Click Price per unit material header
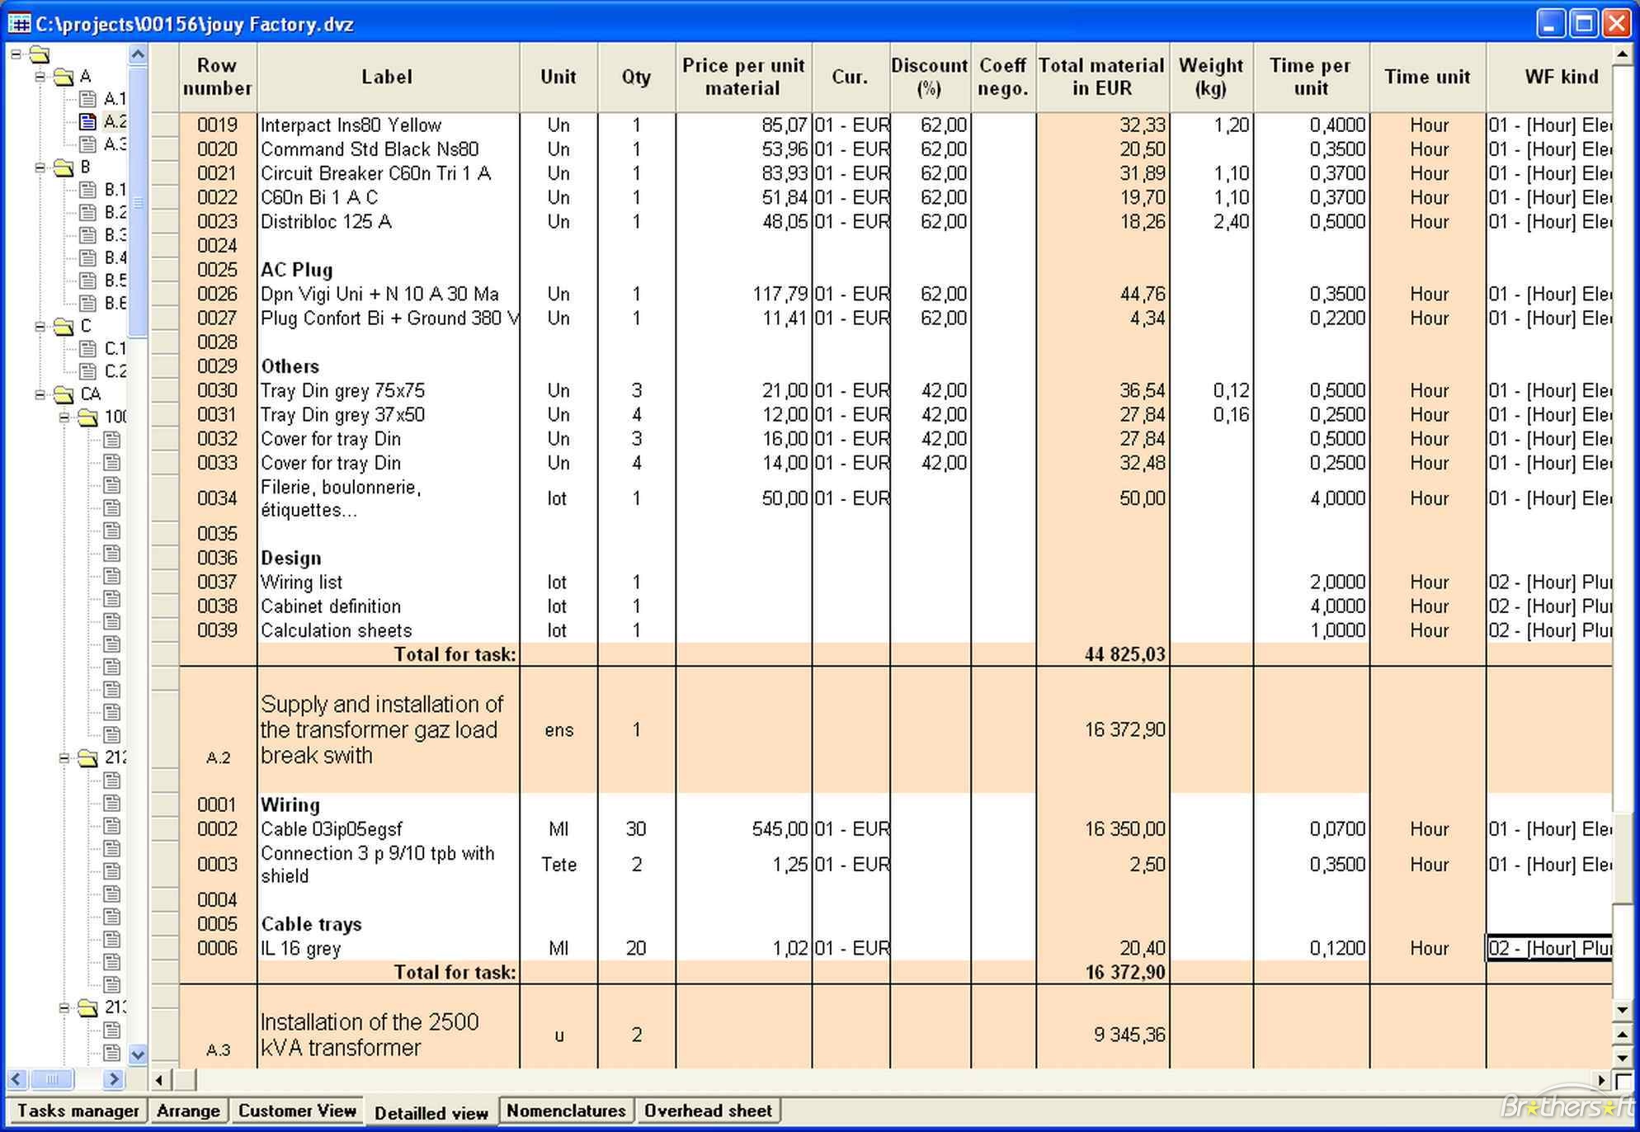1640x1132 pixels. [743, 77]
